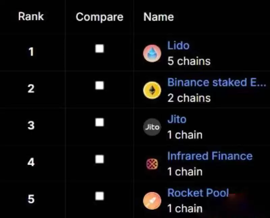The width and height of the screenshot is (270, 218).
Task: Click the Lido water-drop logo icon
Action: (152, 54)
